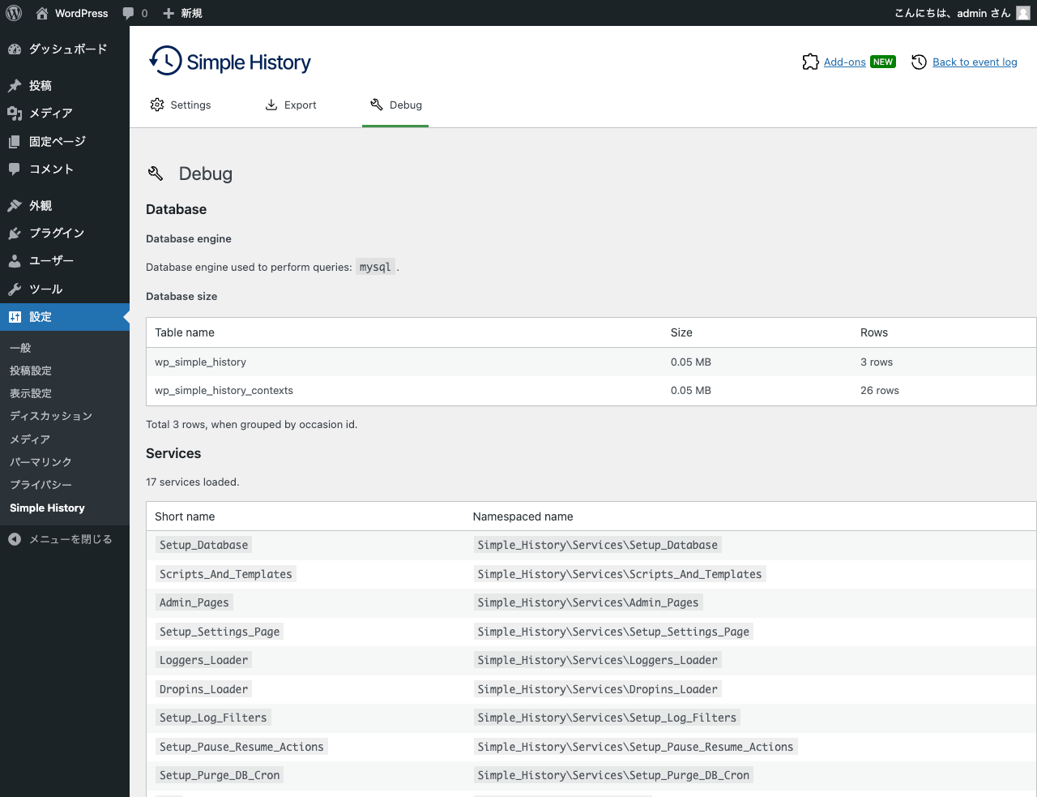Open 一般 settings submenu
The image size is (1037, 797).
click(20, 348)
